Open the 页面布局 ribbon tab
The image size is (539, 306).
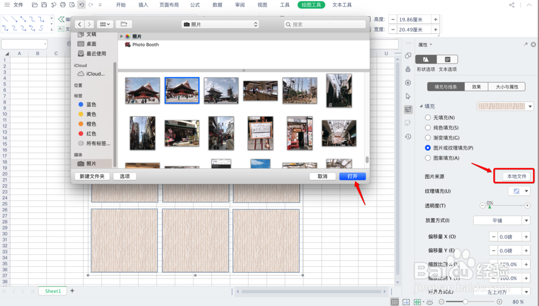click(169, 5)
